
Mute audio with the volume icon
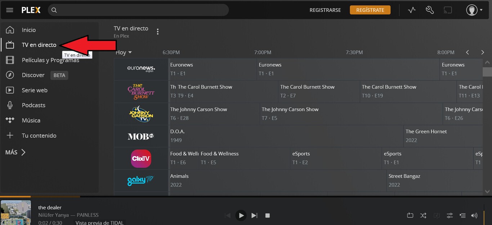474,215
